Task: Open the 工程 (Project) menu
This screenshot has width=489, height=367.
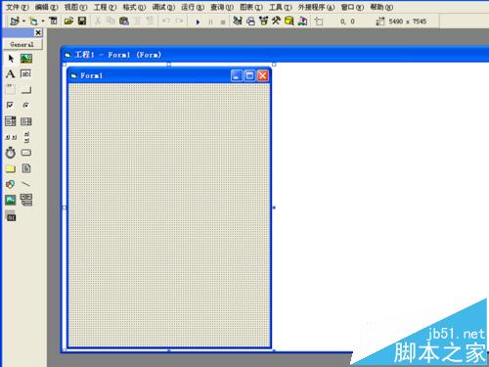Action: pos(105,7)
